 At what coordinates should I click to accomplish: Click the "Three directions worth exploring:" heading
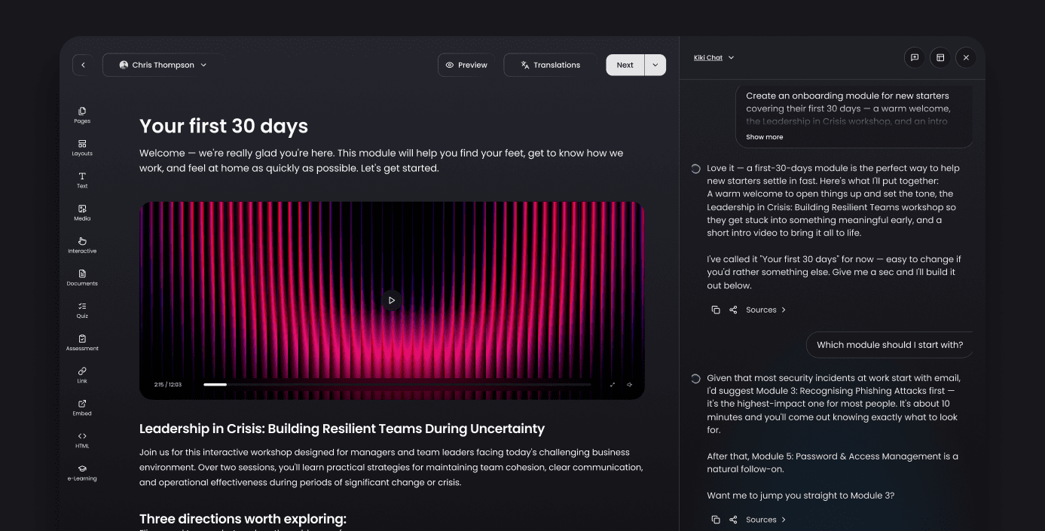[x=243, y=519]
